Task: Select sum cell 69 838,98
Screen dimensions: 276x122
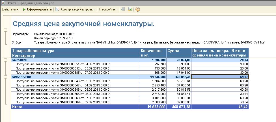Action: pos(179,102)
